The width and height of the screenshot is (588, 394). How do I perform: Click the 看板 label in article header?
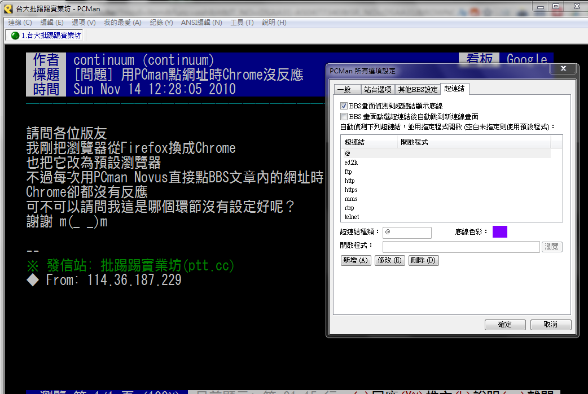click(x=479, y=59)
